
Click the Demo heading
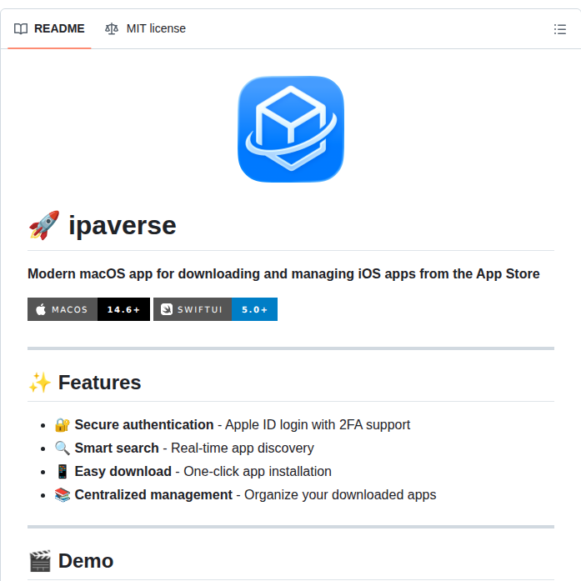pos(86,561)
